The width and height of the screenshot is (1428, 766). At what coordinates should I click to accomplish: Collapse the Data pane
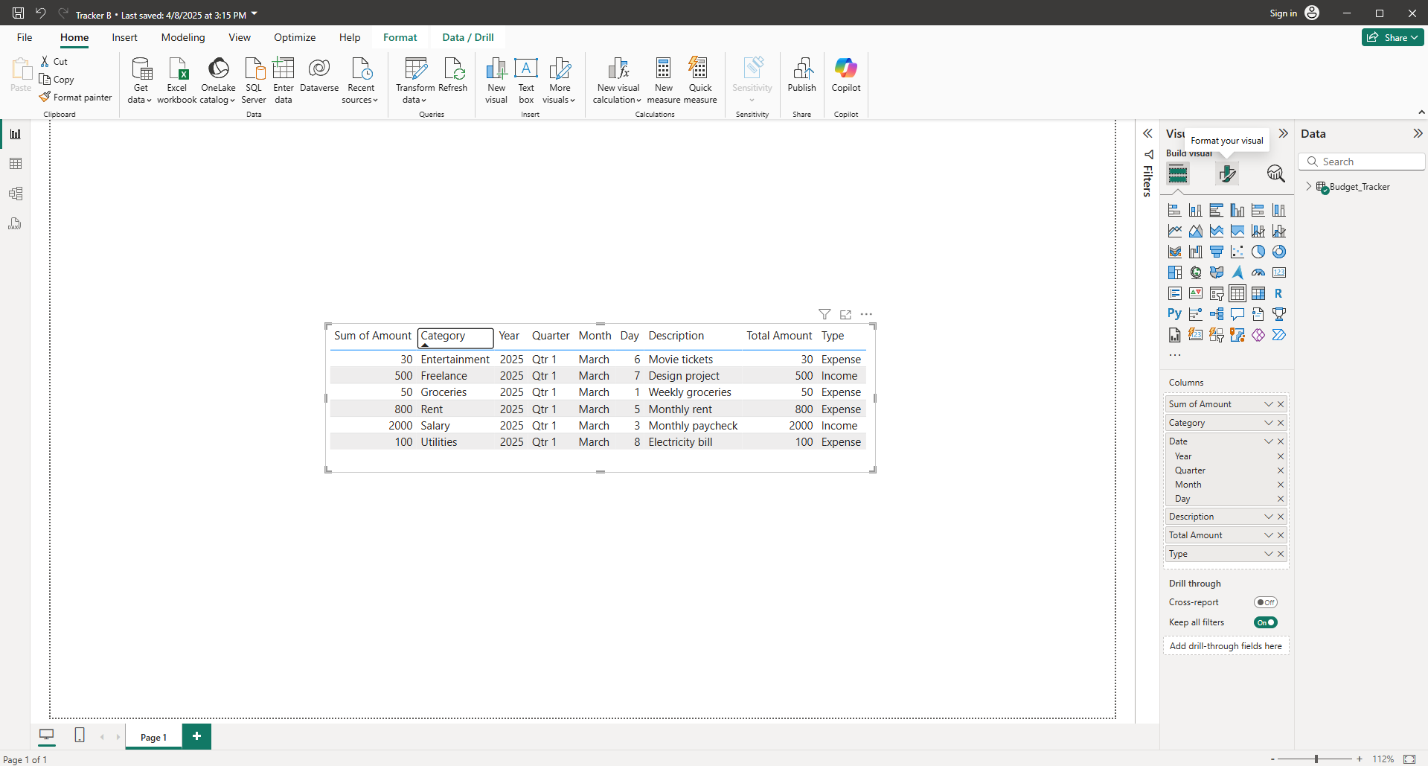[x=1418, y=134]
